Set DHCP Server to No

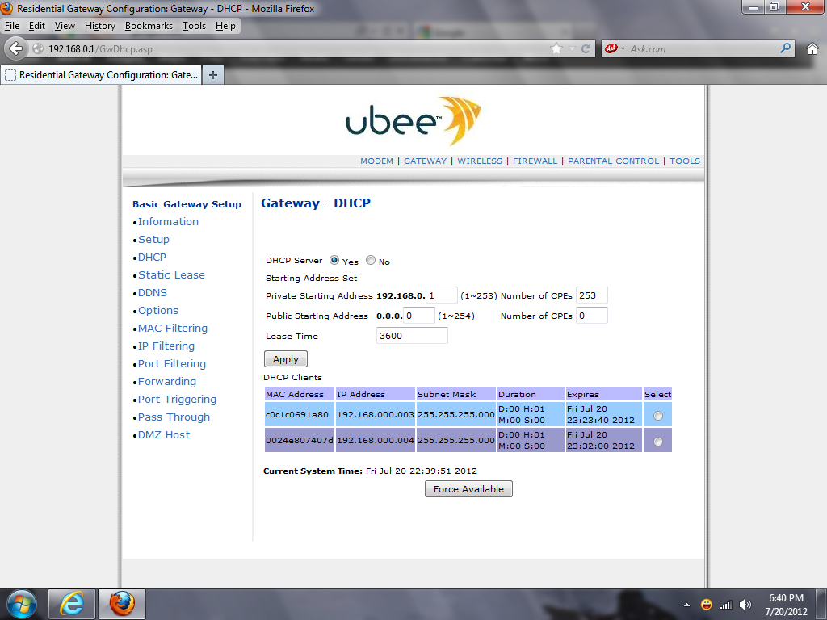pyautogui.click(x=371, y=261)
